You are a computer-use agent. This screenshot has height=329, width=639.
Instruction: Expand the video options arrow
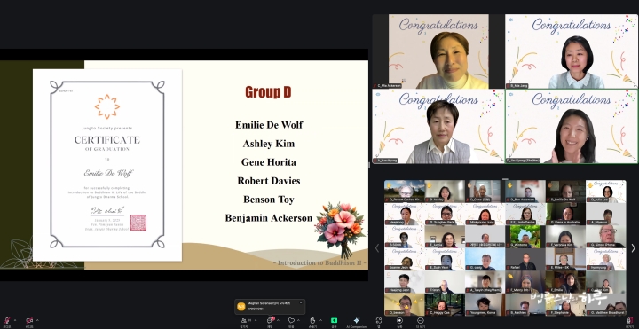pyautogui.click(x=37, y=320)
